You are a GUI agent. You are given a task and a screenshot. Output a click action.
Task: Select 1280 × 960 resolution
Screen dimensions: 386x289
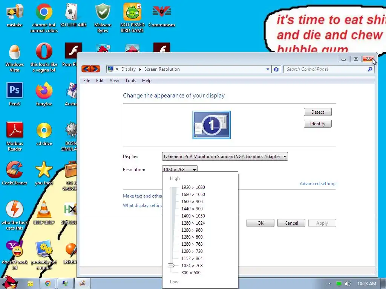tap(192, 230)
